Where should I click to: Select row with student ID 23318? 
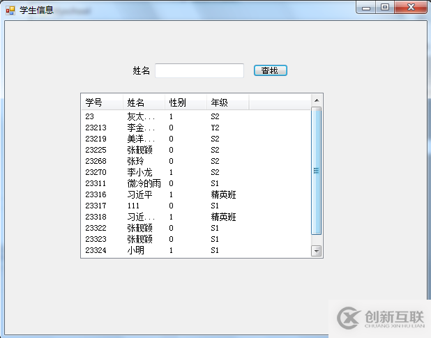point(196,217)
